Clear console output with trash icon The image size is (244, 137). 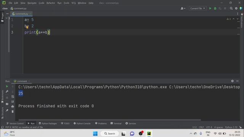point(13,112)
